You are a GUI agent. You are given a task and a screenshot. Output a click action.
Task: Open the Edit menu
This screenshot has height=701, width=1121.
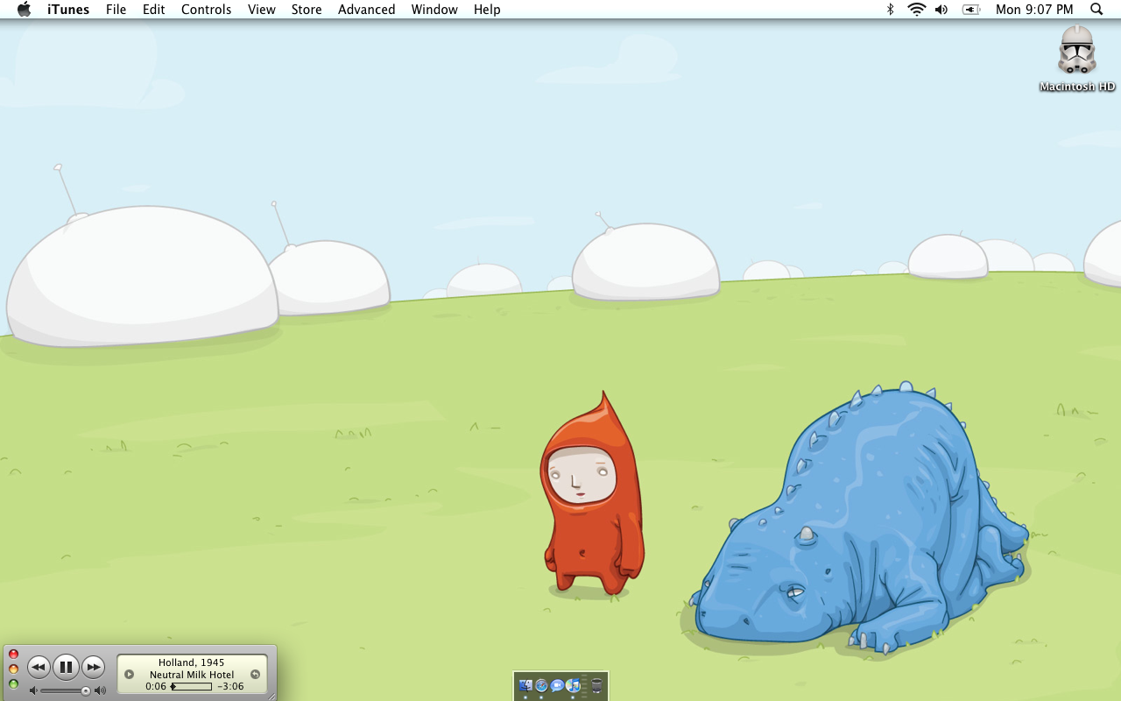pyautogui.click(x=154, y=10)
